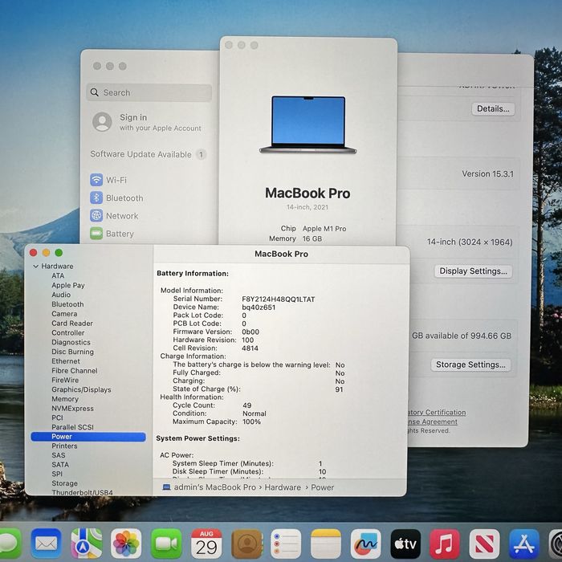Select Bluetooth in System Settings sidebar
This screenshot has height=562, width=562.
[124, 198]
